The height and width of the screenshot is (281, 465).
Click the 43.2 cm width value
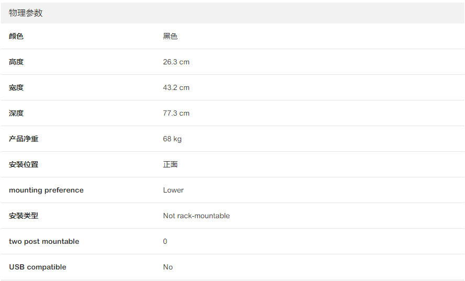point(176,87)
